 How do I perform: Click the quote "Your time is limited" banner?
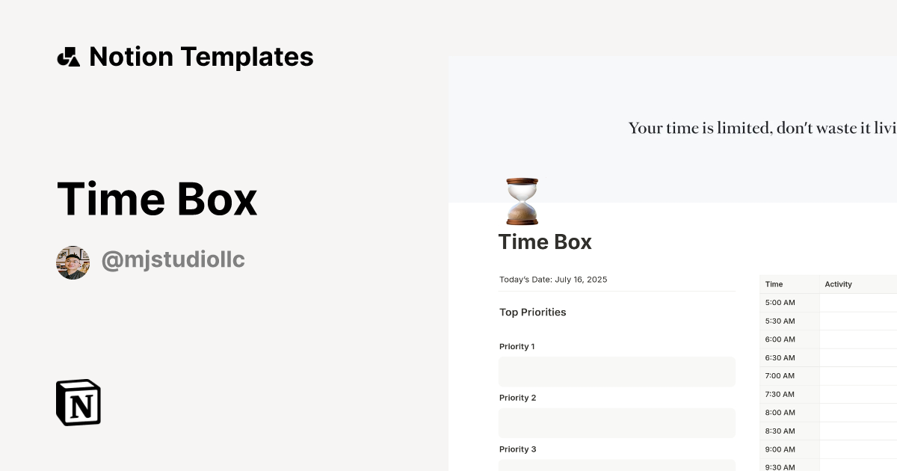click(x=761, y=128)
